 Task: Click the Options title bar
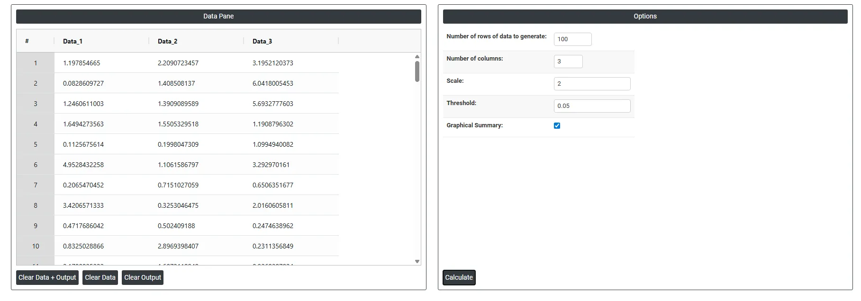(x=645, y=16)
